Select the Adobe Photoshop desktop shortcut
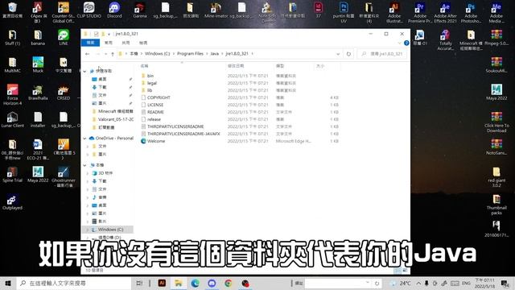Viewport: 515px width, 290px height. (471, 12)
